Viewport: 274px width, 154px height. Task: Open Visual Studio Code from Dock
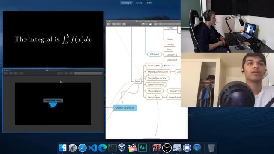point(92,148)
